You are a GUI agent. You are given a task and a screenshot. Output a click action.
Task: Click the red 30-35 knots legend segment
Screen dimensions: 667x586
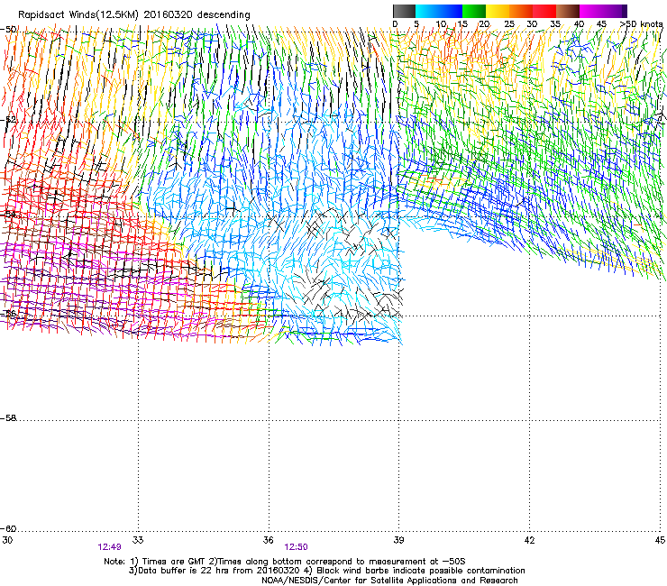544,11
